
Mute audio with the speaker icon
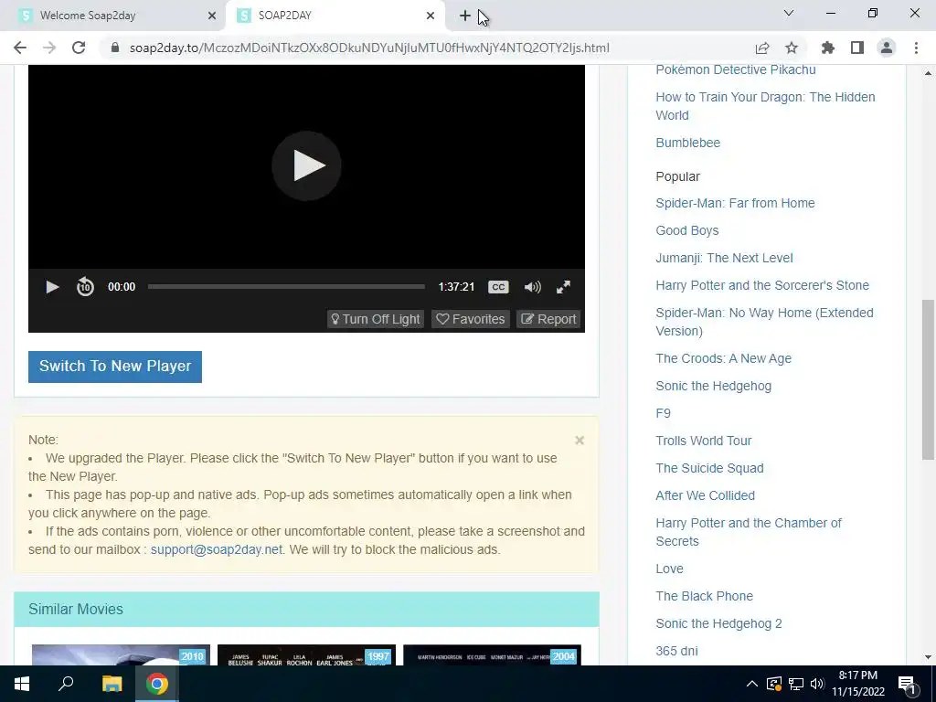(x=533, y=287)
